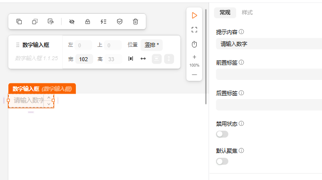Click the disabled vertical align center icon
Viewport: 322px width, 180px height.
[157, 59]
